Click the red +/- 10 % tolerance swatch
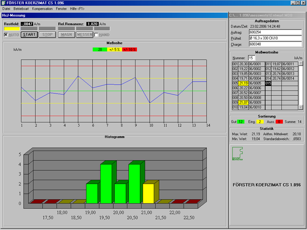307x230 pixels. [x=129, y=49]
